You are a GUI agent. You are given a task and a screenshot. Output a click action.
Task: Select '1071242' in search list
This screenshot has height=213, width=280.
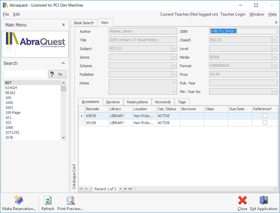point(32,132)
